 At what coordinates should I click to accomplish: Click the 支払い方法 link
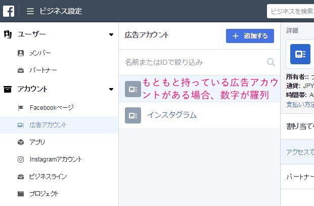coord(300,104)
